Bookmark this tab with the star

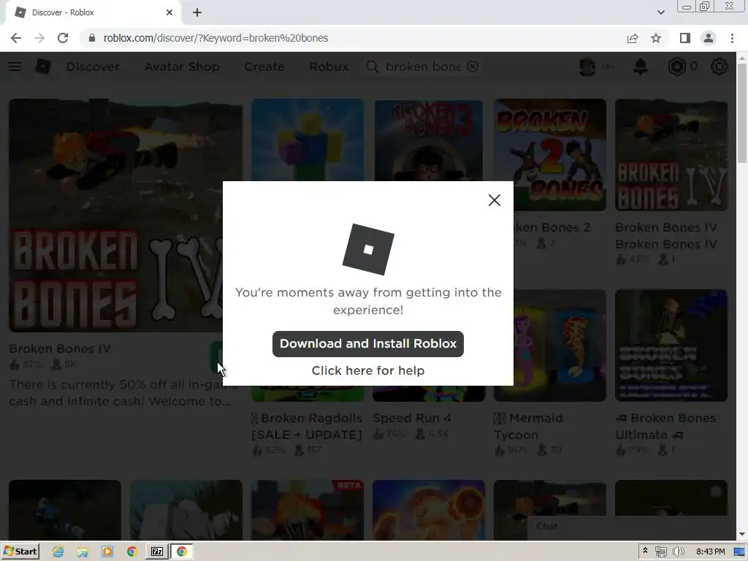656,38
